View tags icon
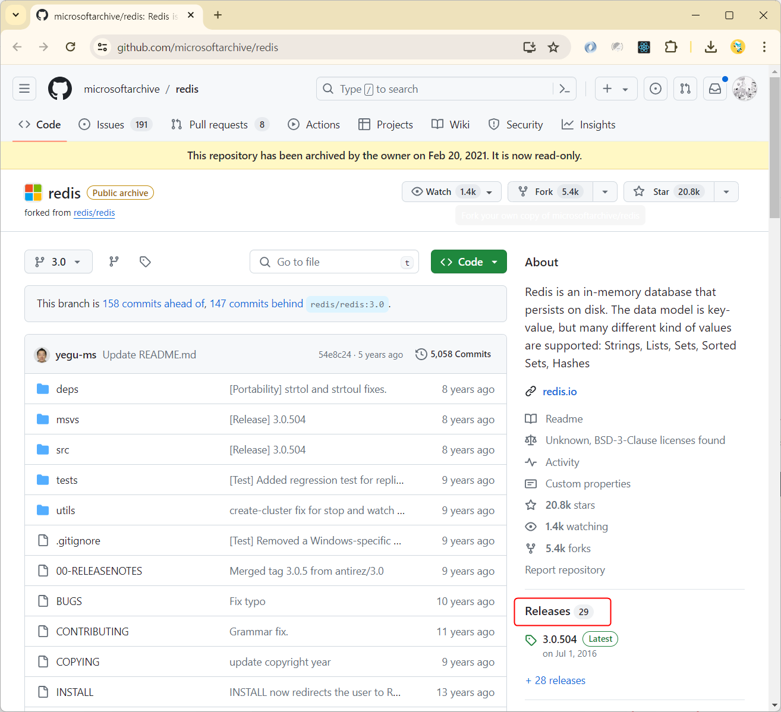Screen dimensions: 781x712 (x=145, y=262)
